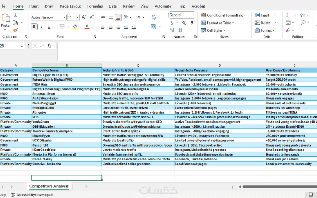Open the font size dropdown
The height and width of the screenshot is (198, 317).
pyautogui.click(x=78, y=17)
